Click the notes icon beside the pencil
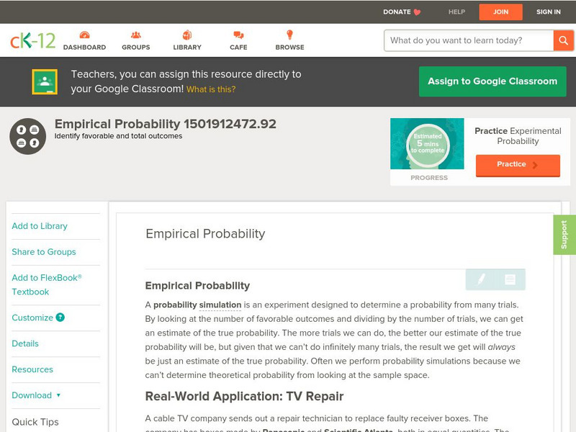 pyautogui.click(x=510, y=279)
